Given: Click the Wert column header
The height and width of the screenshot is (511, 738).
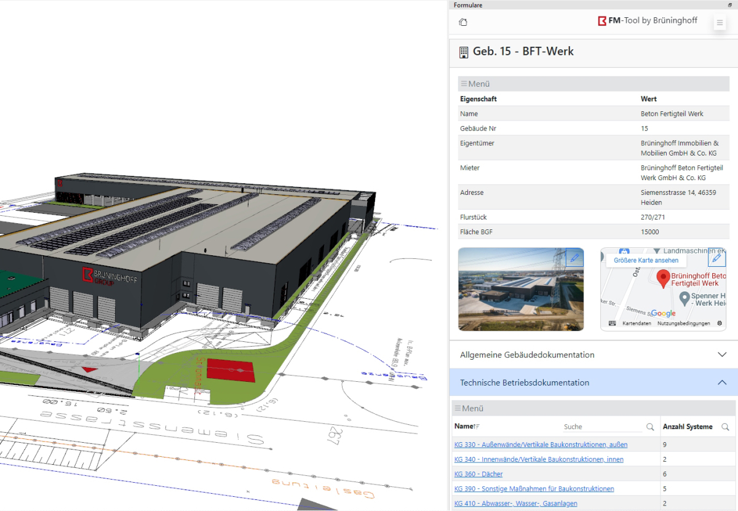Looking at the screenshot, I should (x=649, y=99).
